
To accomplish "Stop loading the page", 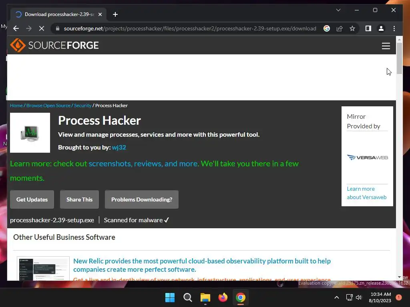I will coord(42,28).
